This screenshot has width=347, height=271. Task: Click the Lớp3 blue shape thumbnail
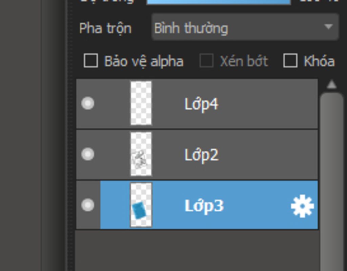(x=141, y=205)
